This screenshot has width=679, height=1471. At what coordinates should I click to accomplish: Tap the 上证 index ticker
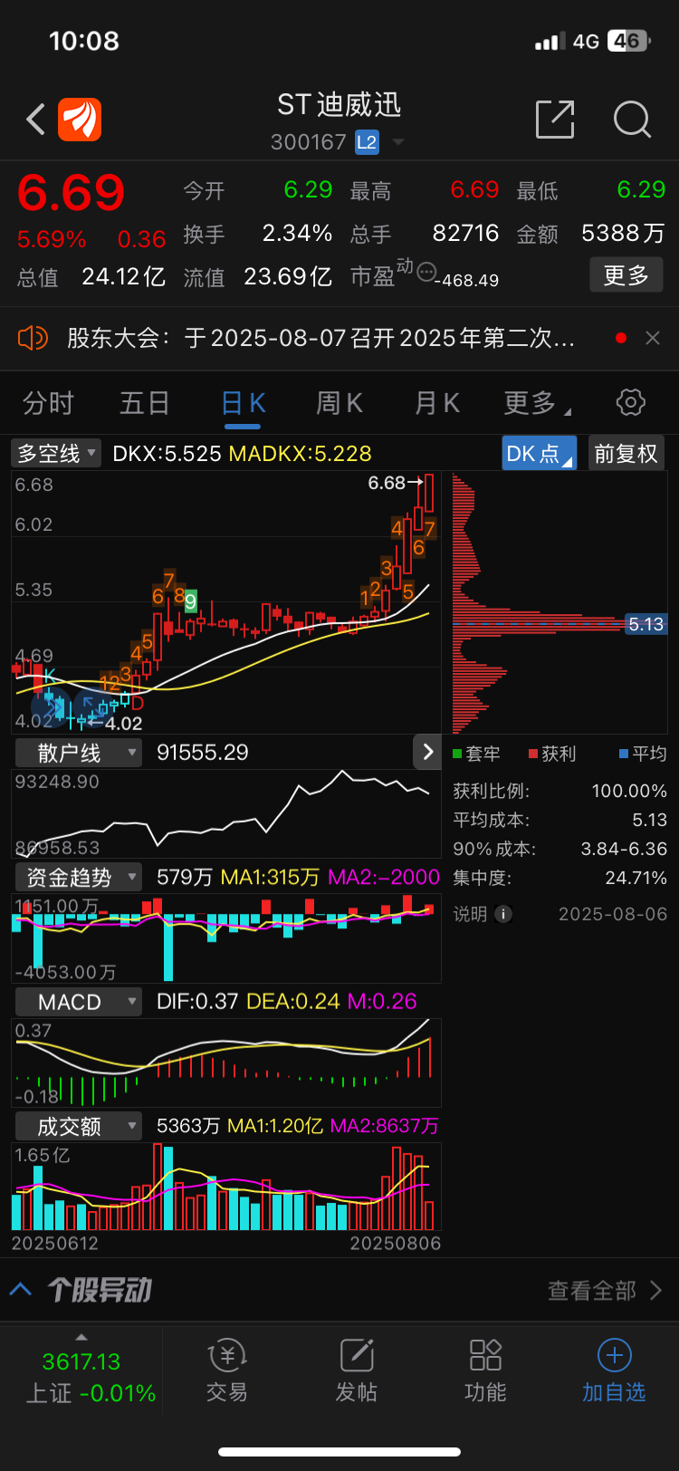pyautogui.click(x=81, y=1377)
